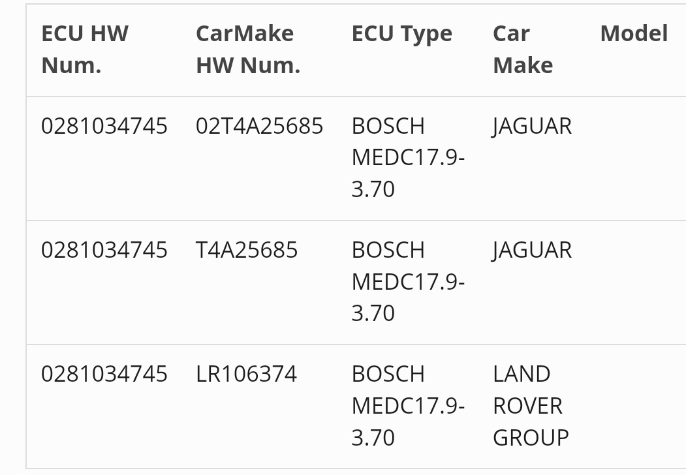The height and width of the screenshot is (475, 686).
Task: Click ECU number 0281034745 in the second row
Action: tap(104, 250)
